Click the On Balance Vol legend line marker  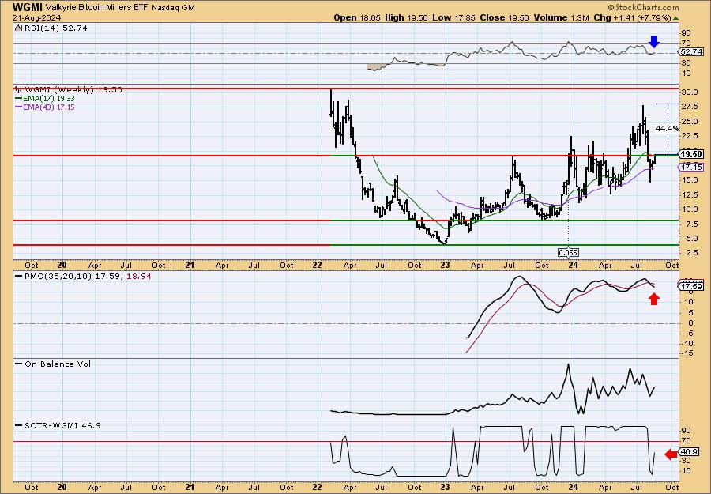pyautogui.click(x=19, y=364)
